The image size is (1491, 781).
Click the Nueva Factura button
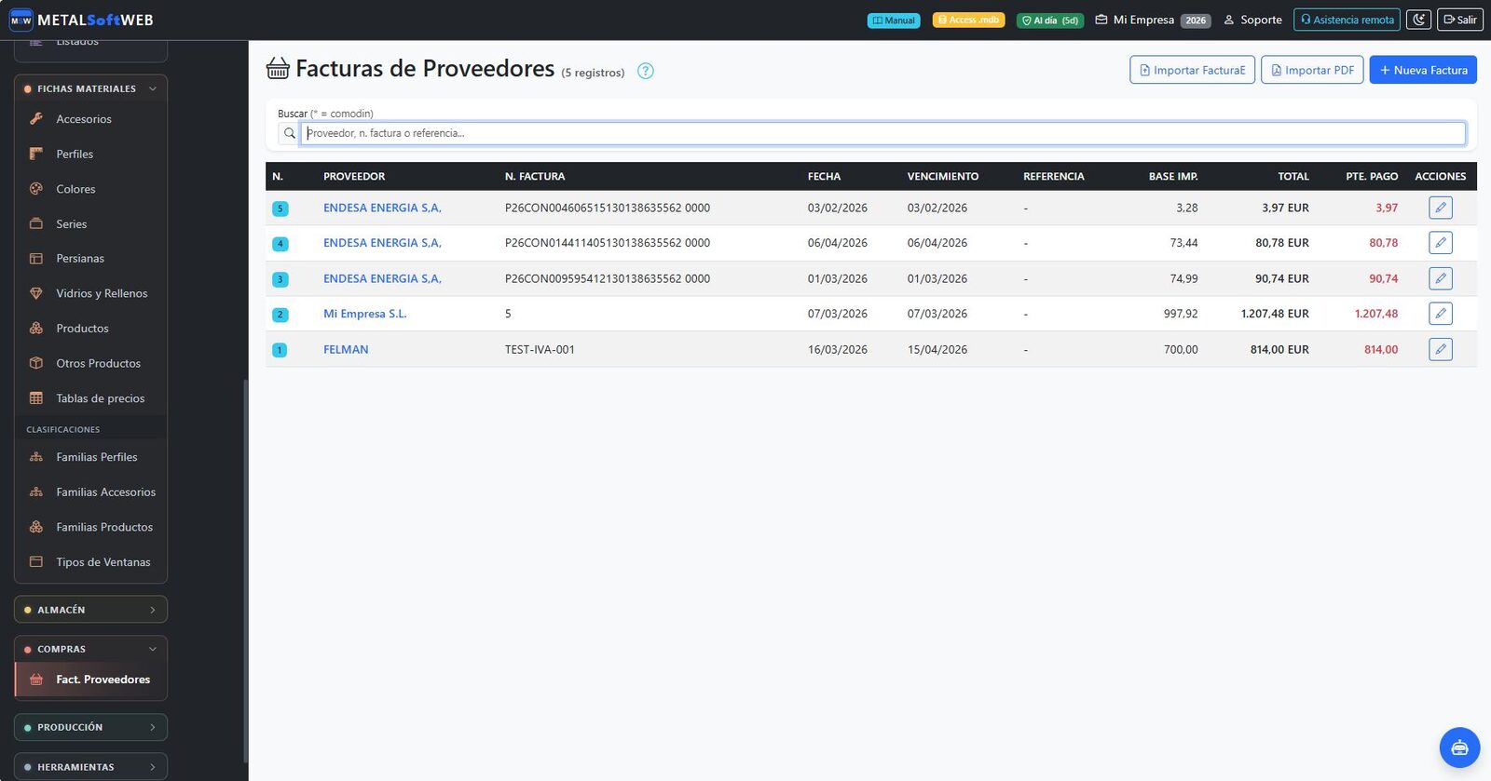pos(1423,70)
